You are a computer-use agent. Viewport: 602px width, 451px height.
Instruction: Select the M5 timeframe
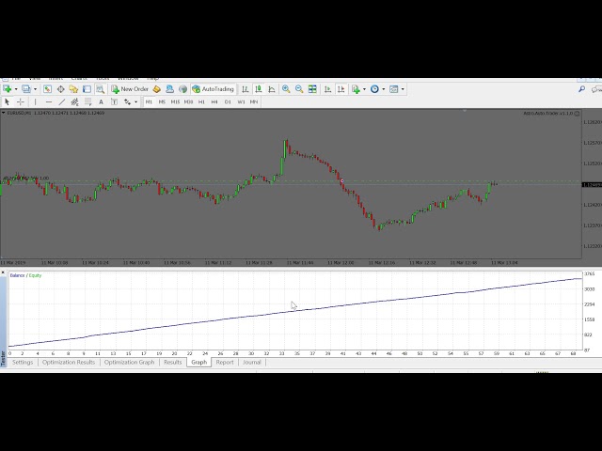tap(162, 101)
